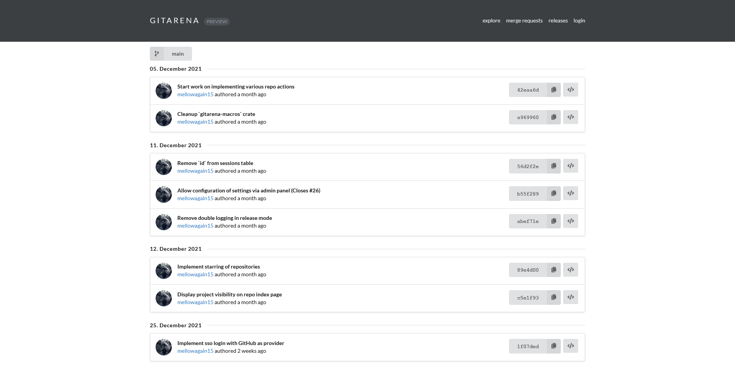This screenshot has width=735, height=369.
Task: Open mellowagain15 profile on the 56d2f2e commit
Action: click(195, 171)
